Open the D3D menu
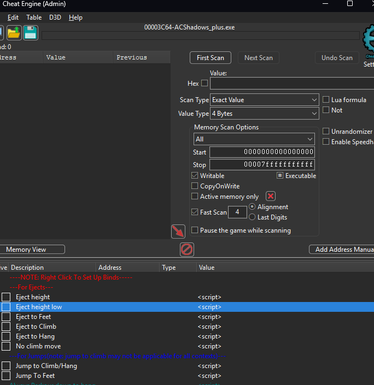Viewport: 374px width, 385px height. (x=55, y=17)
